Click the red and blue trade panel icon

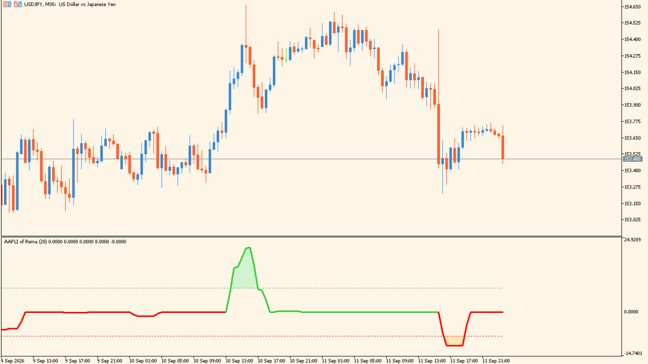pos(18,4)
